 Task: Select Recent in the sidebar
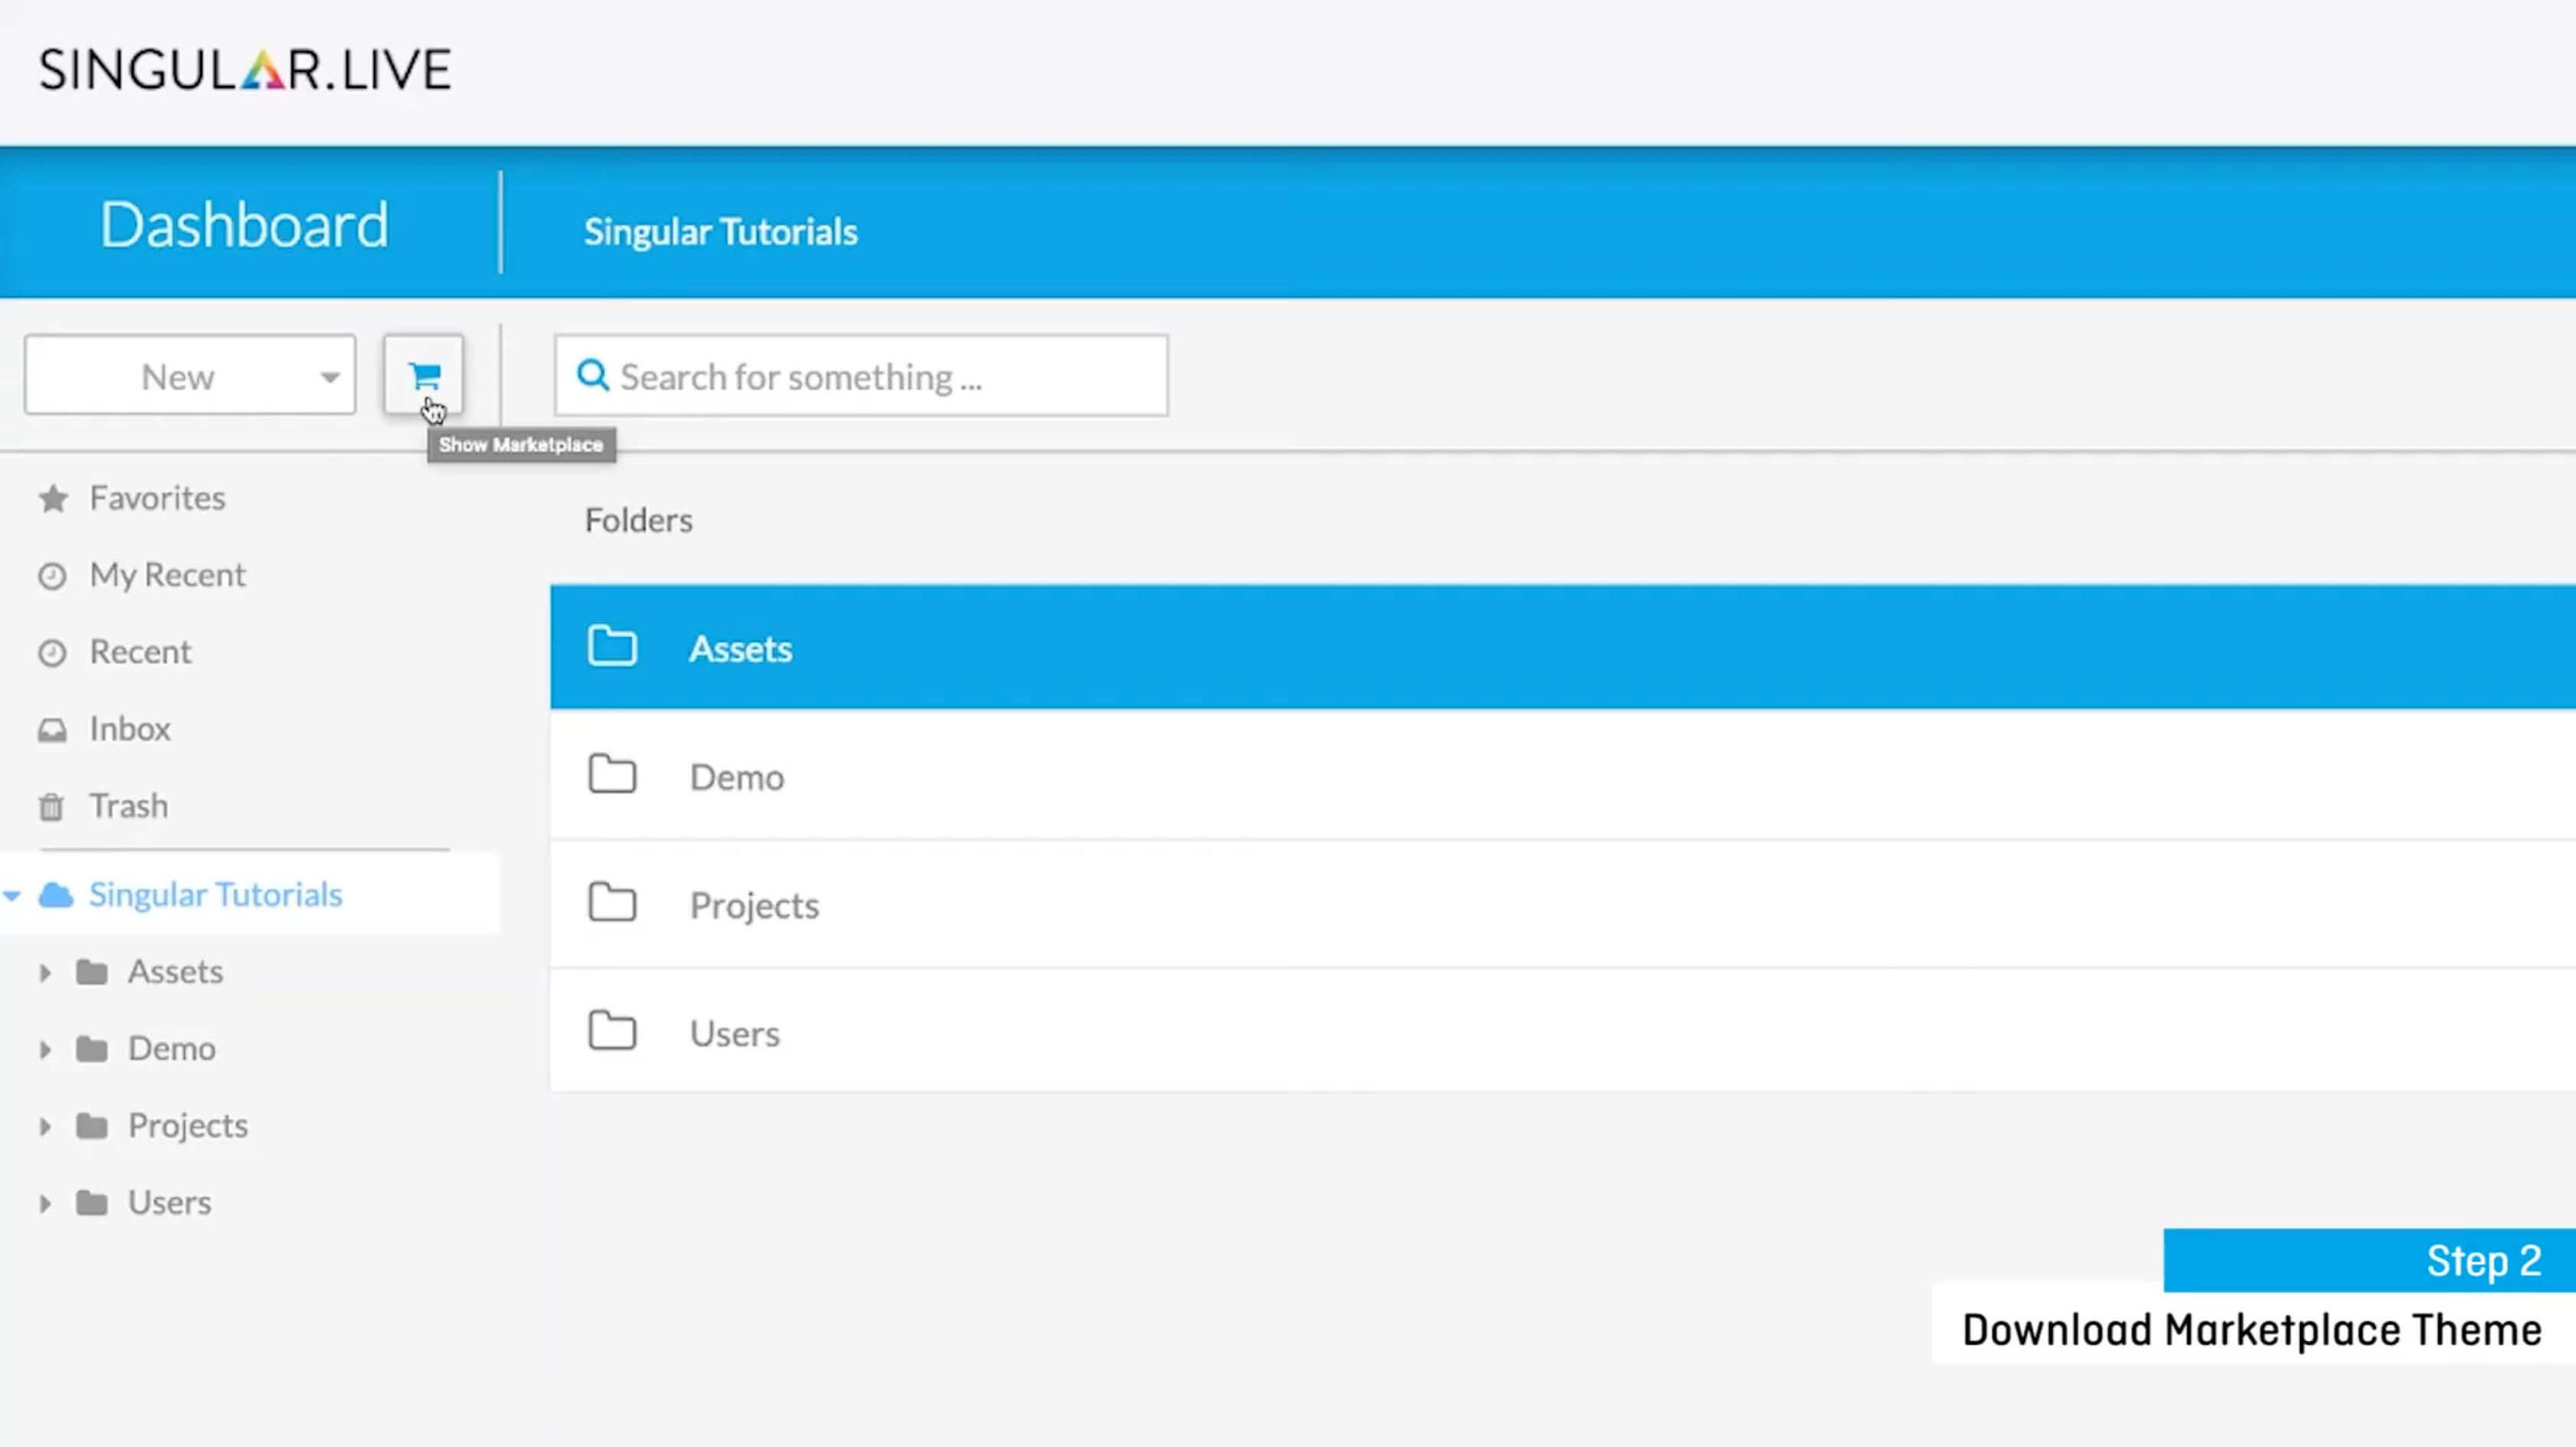(x=140, y=652)
